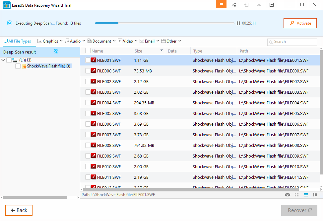
Task: Switch to list view
Action: point(306,195)
